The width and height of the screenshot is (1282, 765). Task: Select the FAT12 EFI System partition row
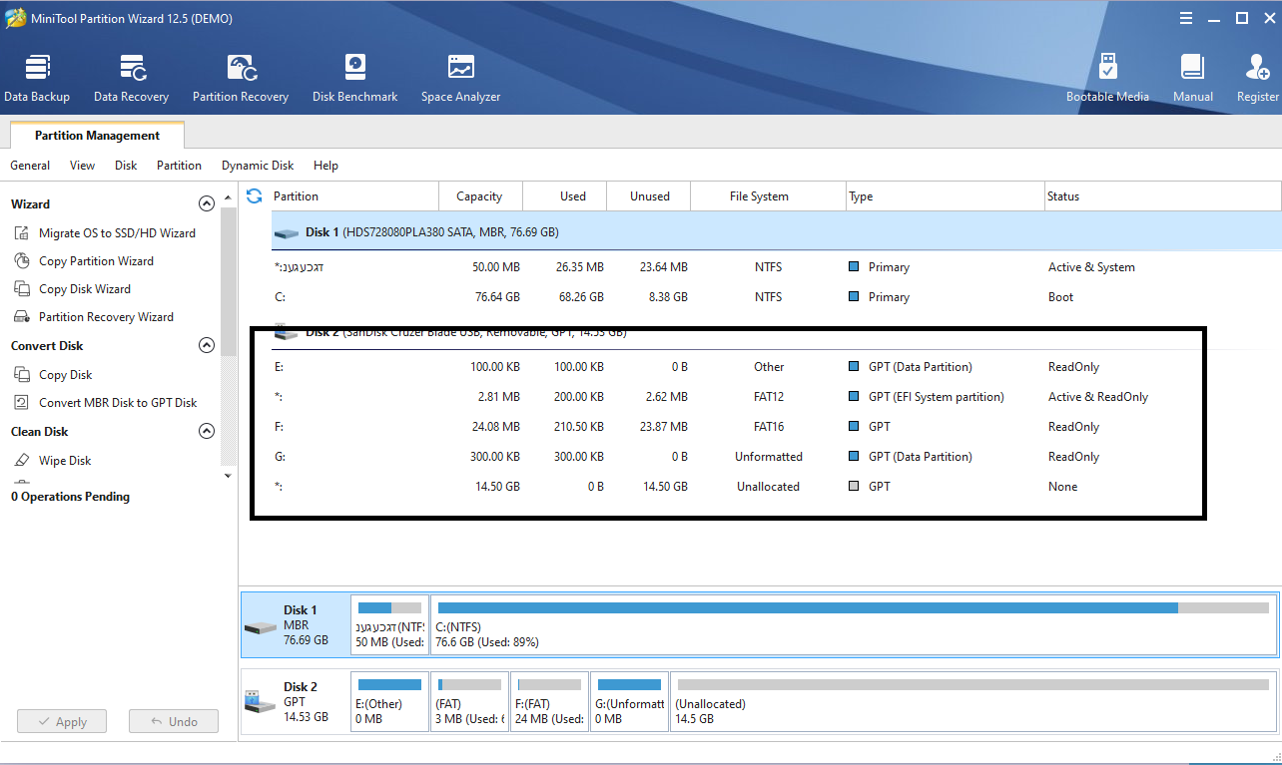(x=776, y=397)
